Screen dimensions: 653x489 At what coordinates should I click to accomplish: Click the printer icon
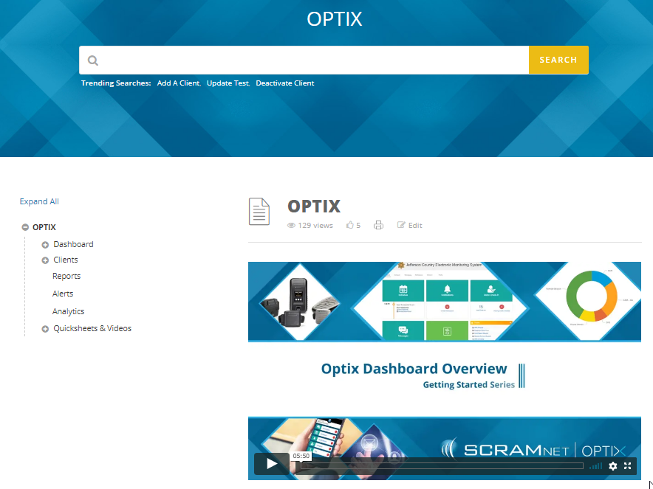(x=378, y=226)
